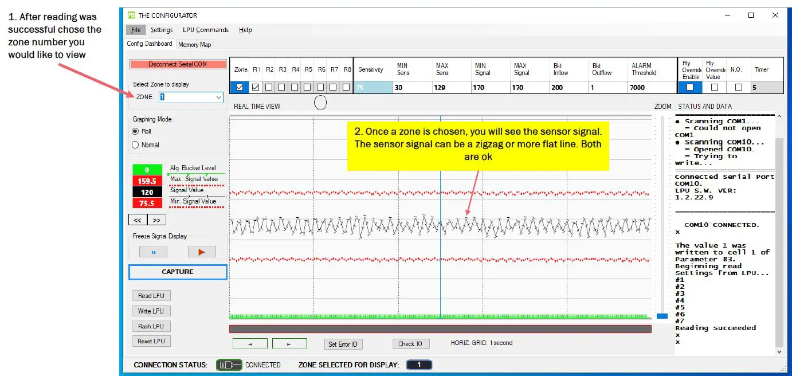Resume live signal using the play icon
This screenshot has width=792, height=376.
coord(201,251)
